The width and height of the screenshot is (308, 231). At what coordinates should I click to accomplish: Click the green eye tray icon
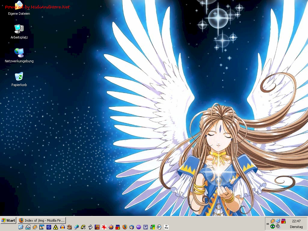273,226
